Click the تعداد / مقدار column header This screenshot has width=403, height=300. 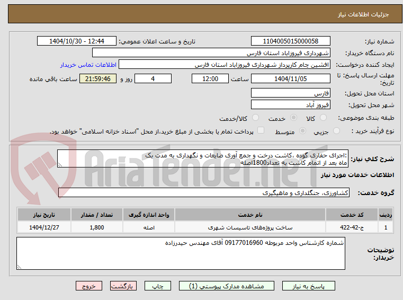97,215
